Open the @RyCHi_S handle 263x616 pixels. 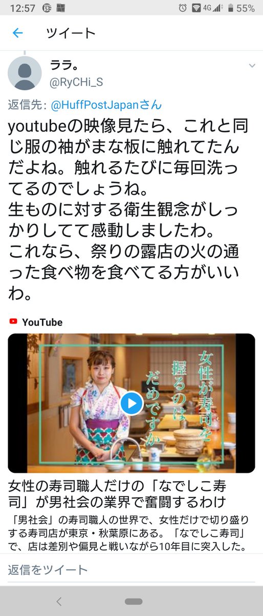76,80
